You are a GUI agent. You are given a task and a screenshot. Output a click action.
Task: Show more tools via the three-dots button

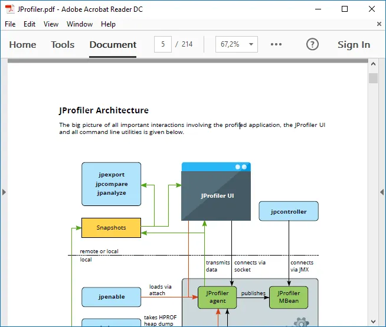276,44
